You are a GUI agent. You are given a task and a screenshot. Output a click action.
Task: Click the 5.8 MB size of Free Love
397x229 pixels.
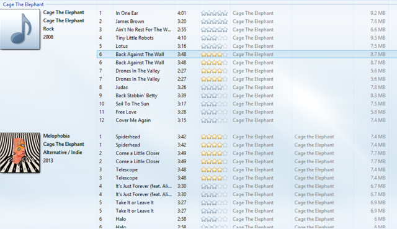(378, 112)
